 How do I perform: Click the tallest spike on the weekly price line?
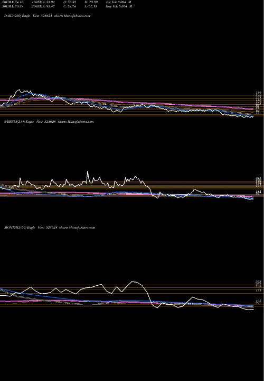pyautogui.click(x=88, y=172)
